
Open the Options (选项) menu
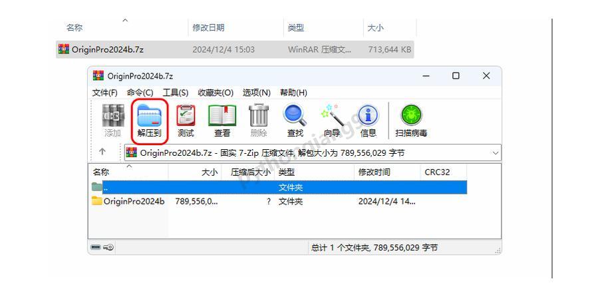(257, 93)
